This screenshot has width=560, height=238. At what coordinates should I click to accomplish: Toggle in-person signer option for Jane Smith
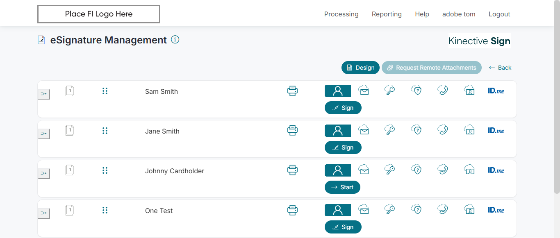(x=338, y=131)
